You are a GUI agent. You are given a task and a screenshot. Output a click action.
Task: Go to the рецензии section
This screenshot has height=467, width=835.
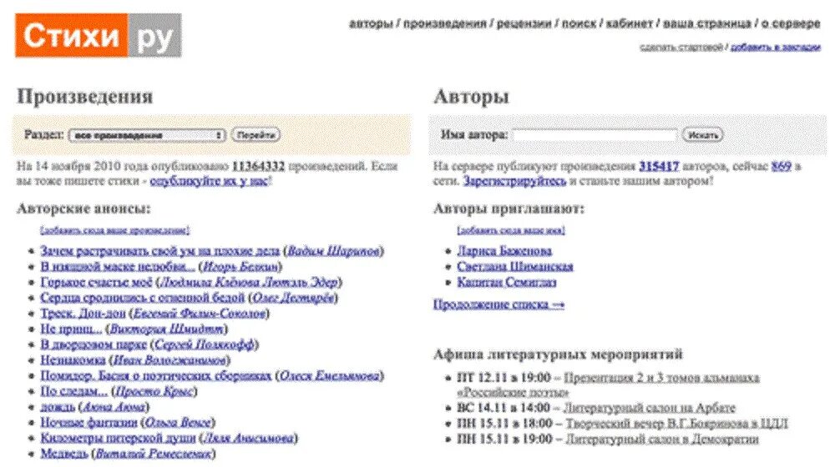tap(524, 23)
